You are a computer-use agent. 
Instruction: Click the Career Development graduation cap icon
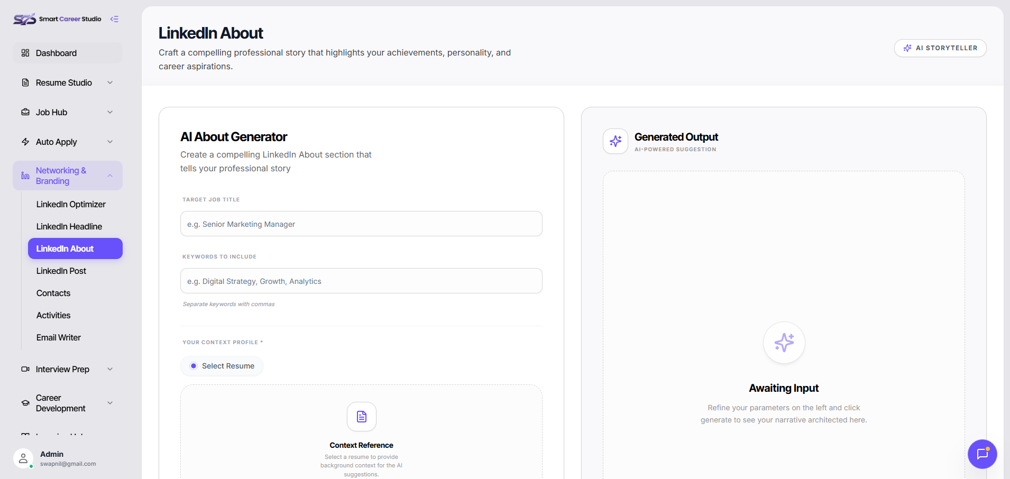tap(25, 403)
